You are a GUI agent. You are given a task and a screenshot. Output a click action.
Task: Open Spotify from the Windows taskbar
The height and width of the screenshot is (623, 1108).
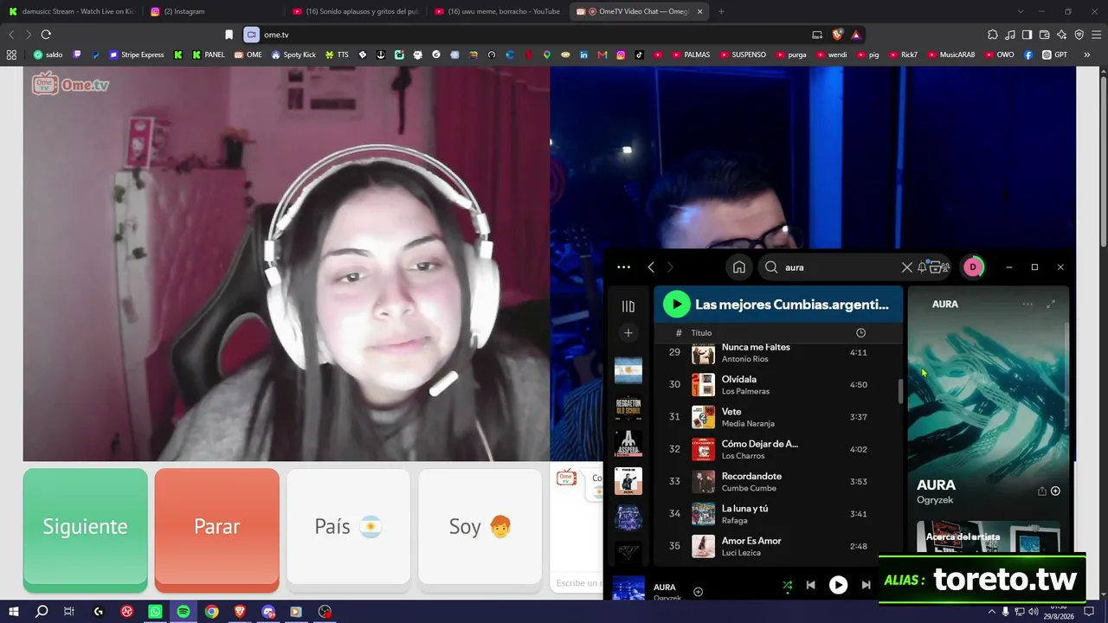click(x=184, y=612)
